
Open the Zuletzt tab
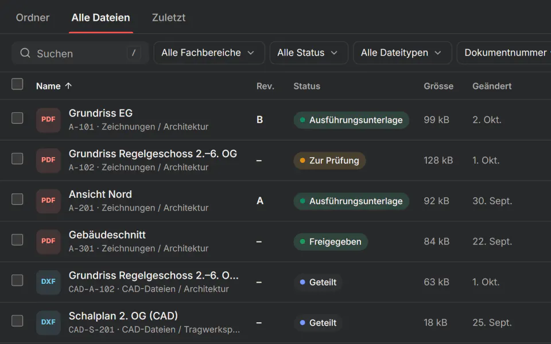coord(169,18)
